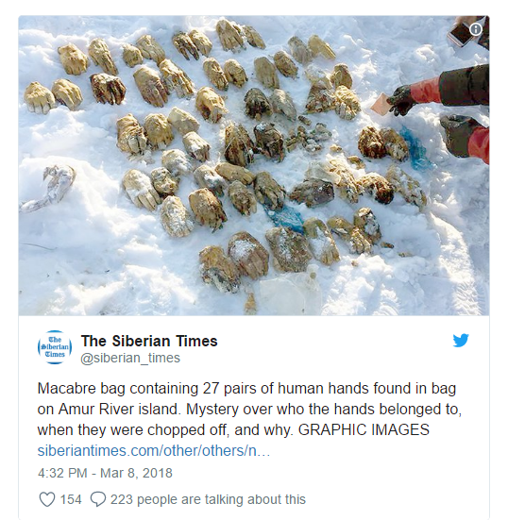Click '223 people are talking about this'
This screenshot has width=508, height=520.
[x=208, y=499]
